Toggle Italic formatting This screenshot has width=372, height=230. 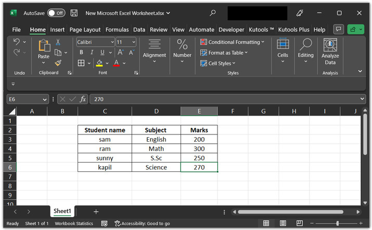(x=93, y=52)
